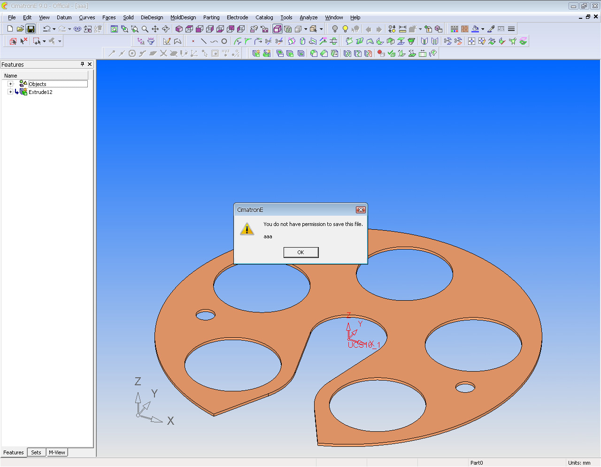Click the Undo arrow icon
The image size is (601, 467).
46,29
